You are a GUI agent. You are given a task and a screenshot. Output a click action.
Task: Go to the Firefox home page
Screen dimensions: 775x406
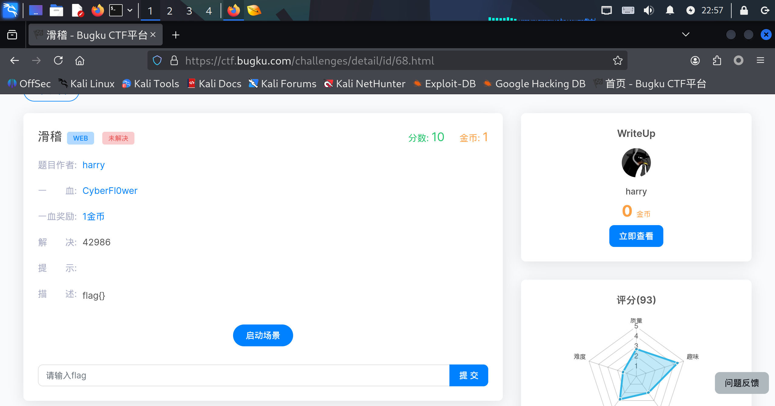(x=80, y=61)
